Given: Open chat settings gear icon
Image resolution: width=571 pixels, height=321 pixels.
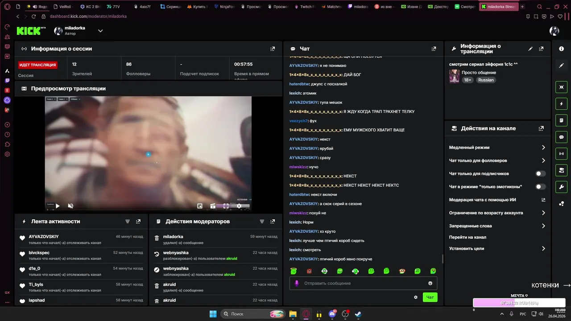Looking at the screenshot, I should [x=416, y=297].
